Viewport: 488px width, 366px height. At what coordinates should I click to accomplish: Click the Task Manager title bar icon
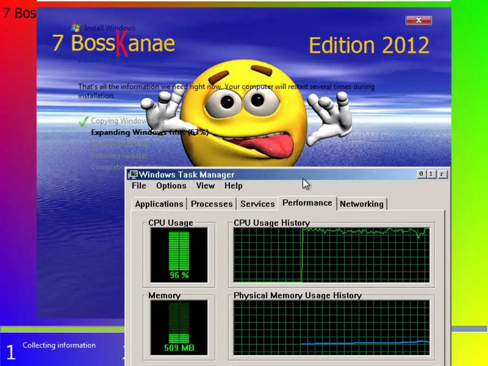[x=133, y=174]
